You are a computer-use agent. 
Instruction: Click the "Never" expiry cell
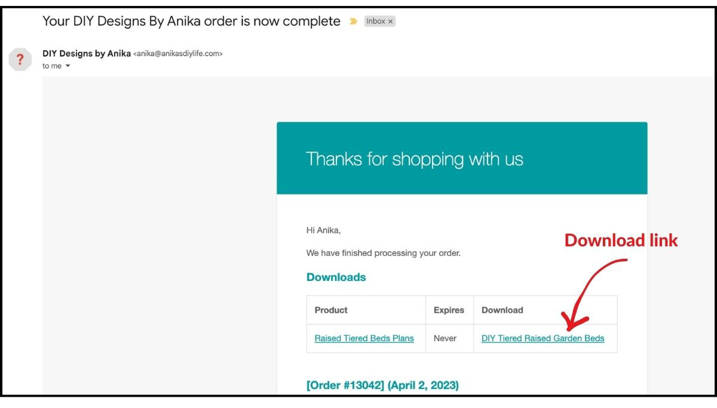point(445,338)
